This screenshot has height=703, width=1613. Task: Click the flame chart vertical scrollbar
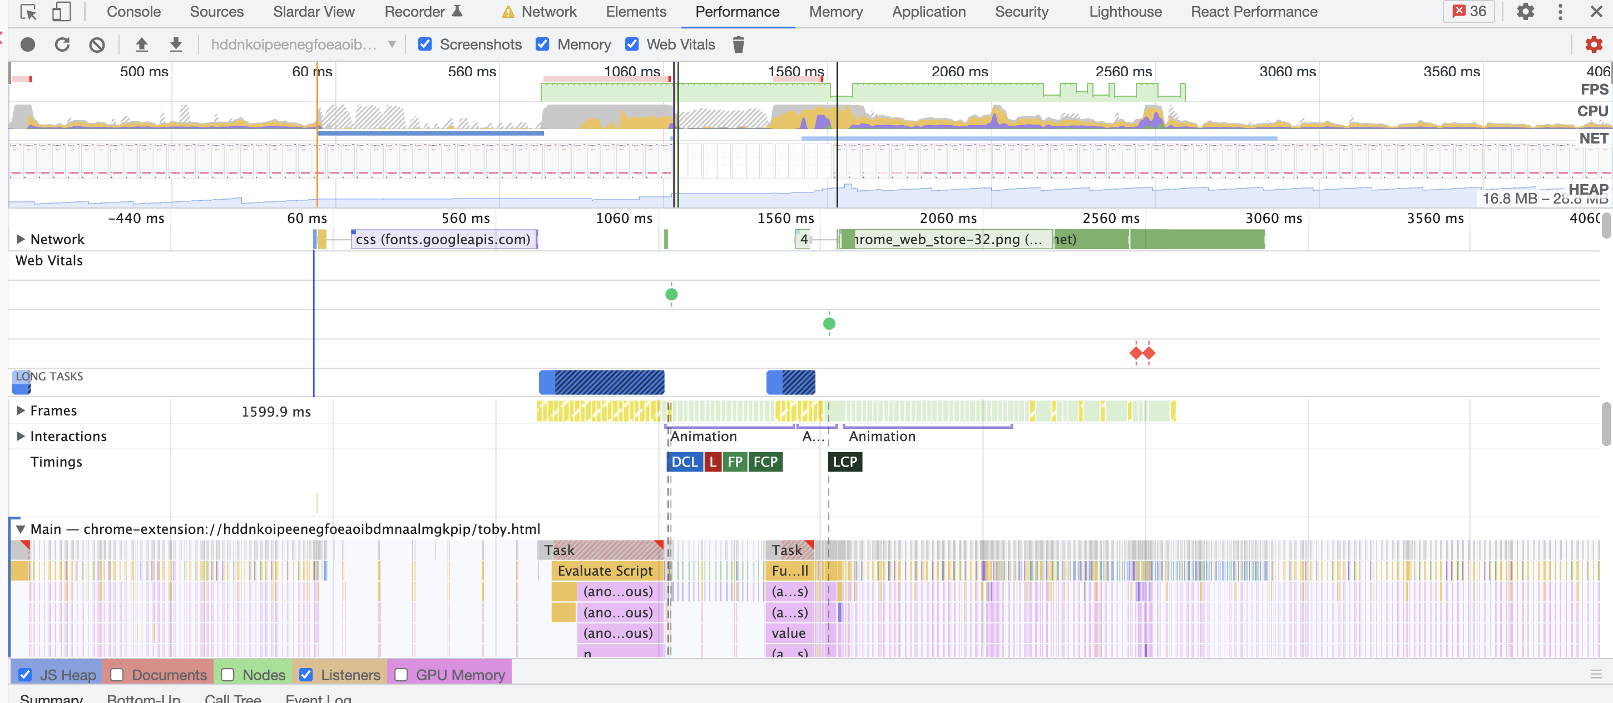coord(1606,423)
